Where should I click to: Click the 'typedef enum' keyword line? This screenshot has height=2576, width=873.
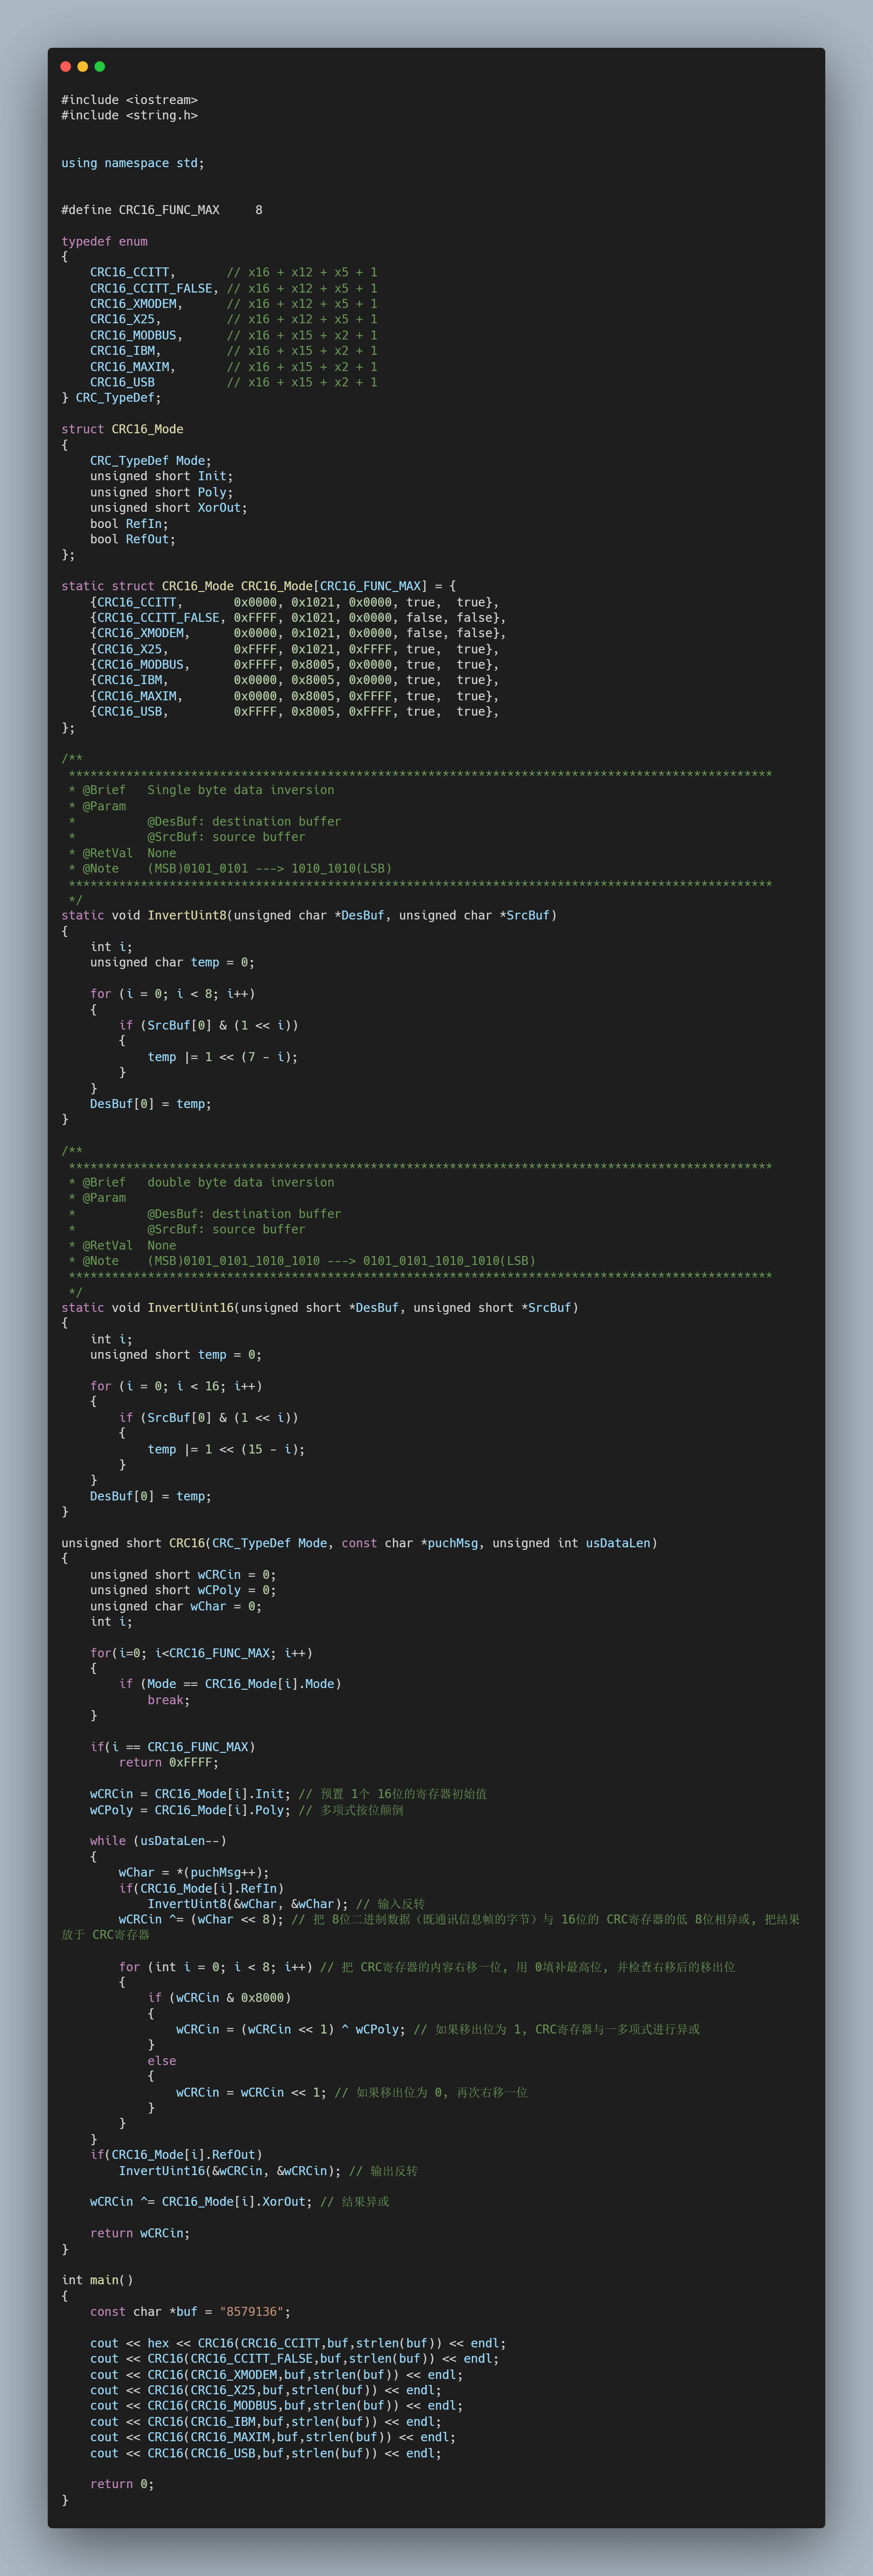(x=104, y=241)
